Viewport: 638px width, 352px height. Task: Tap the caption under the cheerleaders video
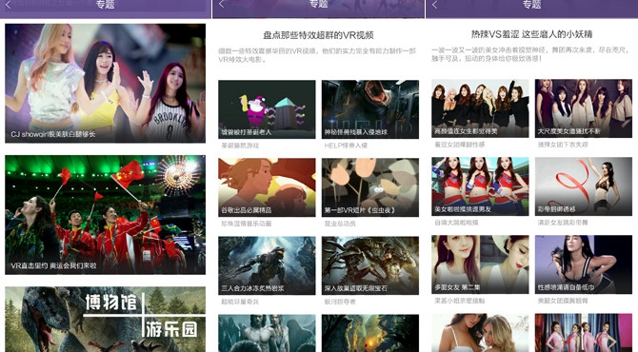pos(456,223)
